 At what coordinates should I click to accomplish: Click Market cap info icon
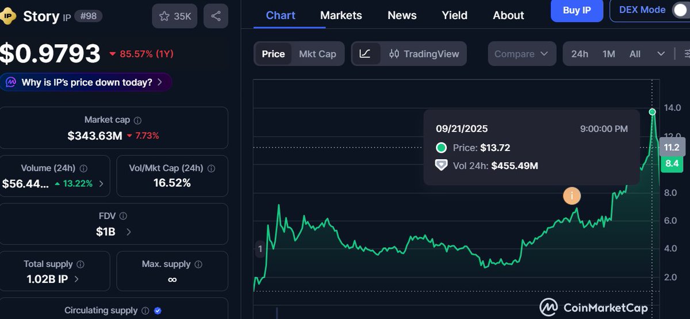coord(137,121)
